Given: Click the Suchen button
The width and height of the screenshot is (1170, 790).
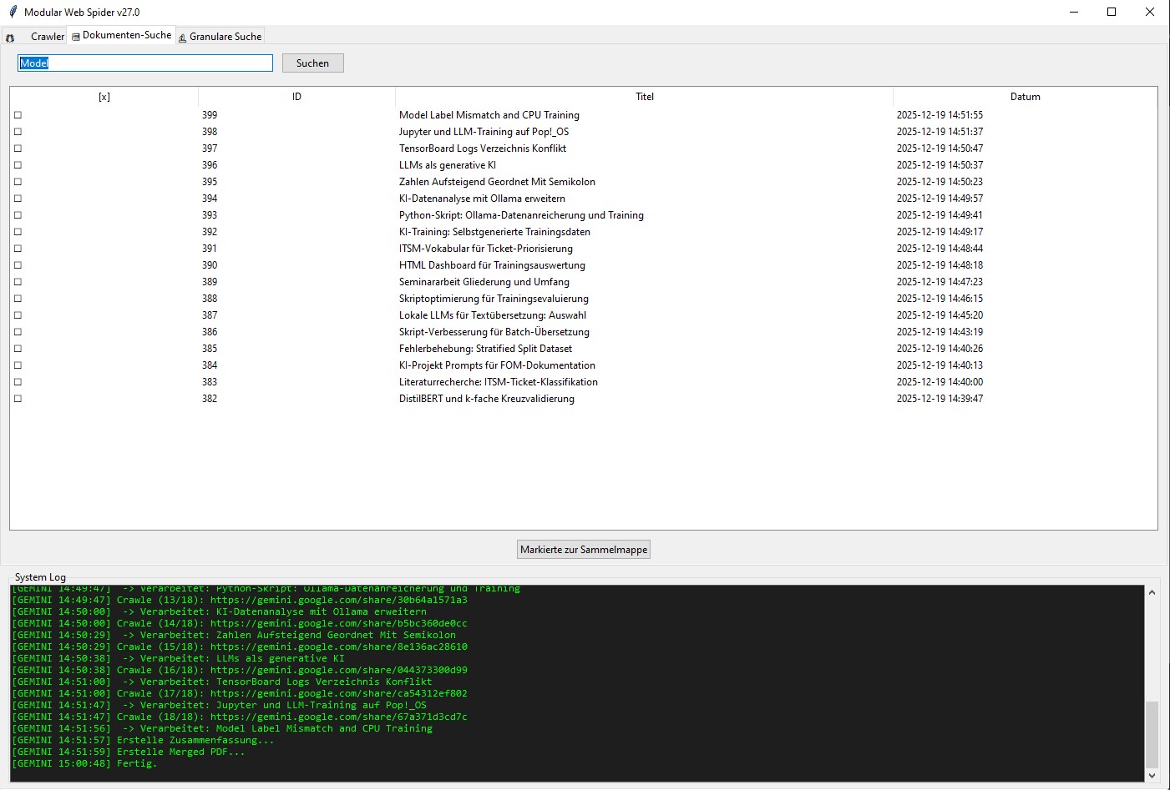Looking at the screenshot, I should (x=312, y=63).
